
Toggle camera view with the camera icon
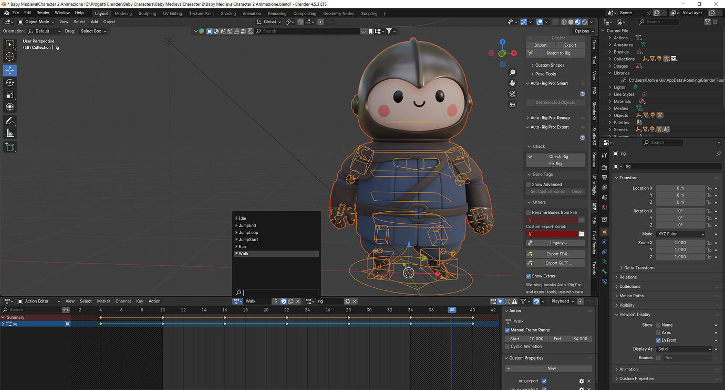pos(512,94)
